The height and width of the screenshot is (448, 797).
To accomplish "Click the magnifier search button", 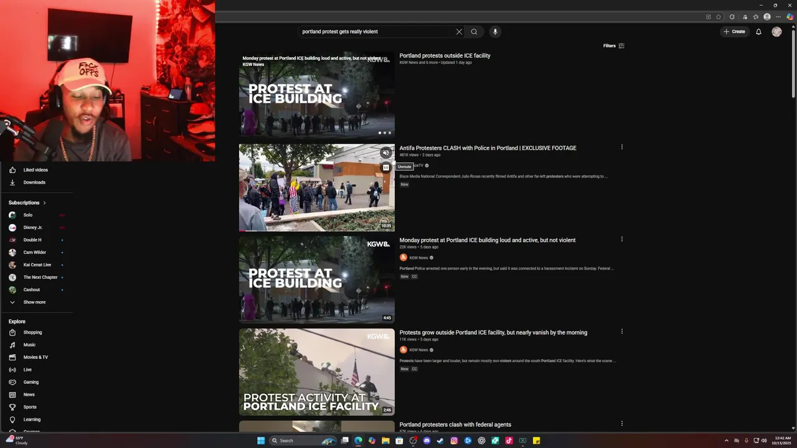I will pos(474,32).
